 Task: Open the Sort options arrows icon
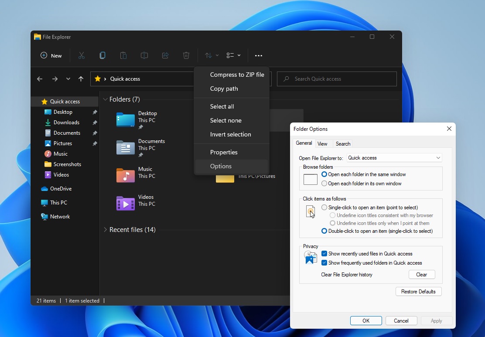[208, 55]
